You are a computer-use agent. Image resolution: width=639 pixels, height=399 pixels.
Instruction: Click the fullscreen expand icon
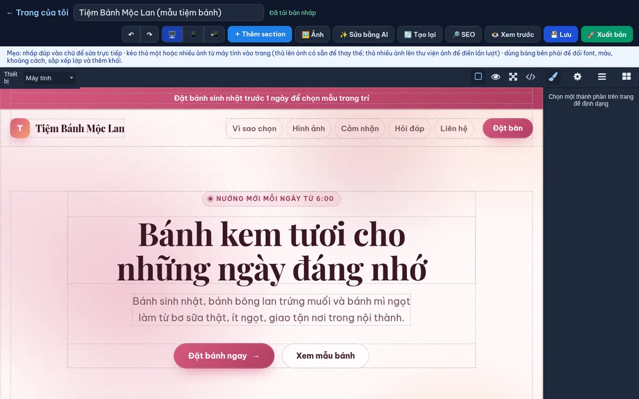[513, 77]
